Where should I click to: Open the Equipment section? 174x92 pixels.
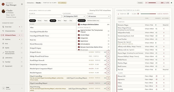pyautogui.click(x=12, y=66)
